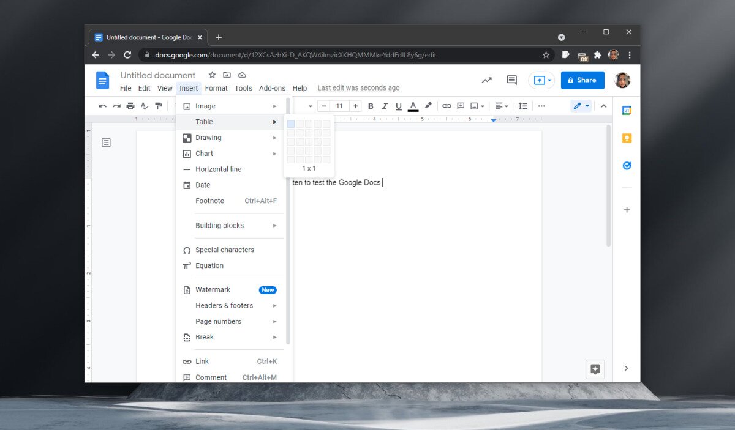This screenshot has width=735, height=430.
Task: Click the Share button
Action: click(582, 80)
